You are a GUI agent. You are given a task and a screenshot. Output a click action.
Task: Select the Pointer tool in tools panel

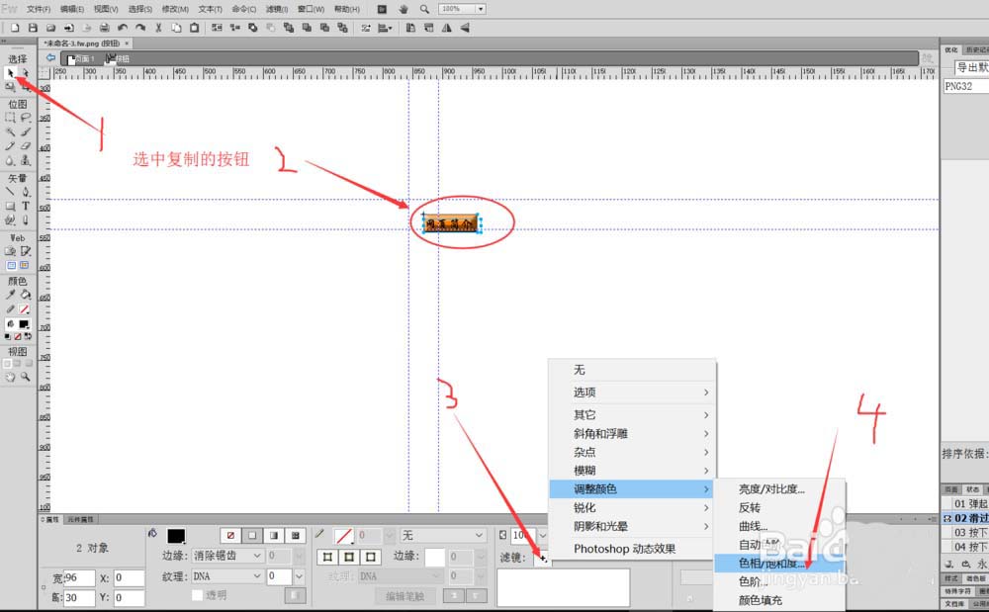click(10, 73)
